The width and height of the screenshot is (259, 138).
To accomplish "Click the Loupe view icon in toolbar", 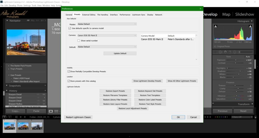I will coord(51,111).
